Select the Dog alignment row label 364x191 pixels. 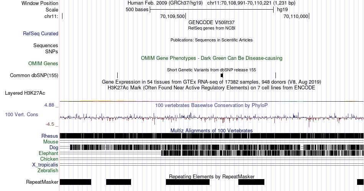[54, 148]
